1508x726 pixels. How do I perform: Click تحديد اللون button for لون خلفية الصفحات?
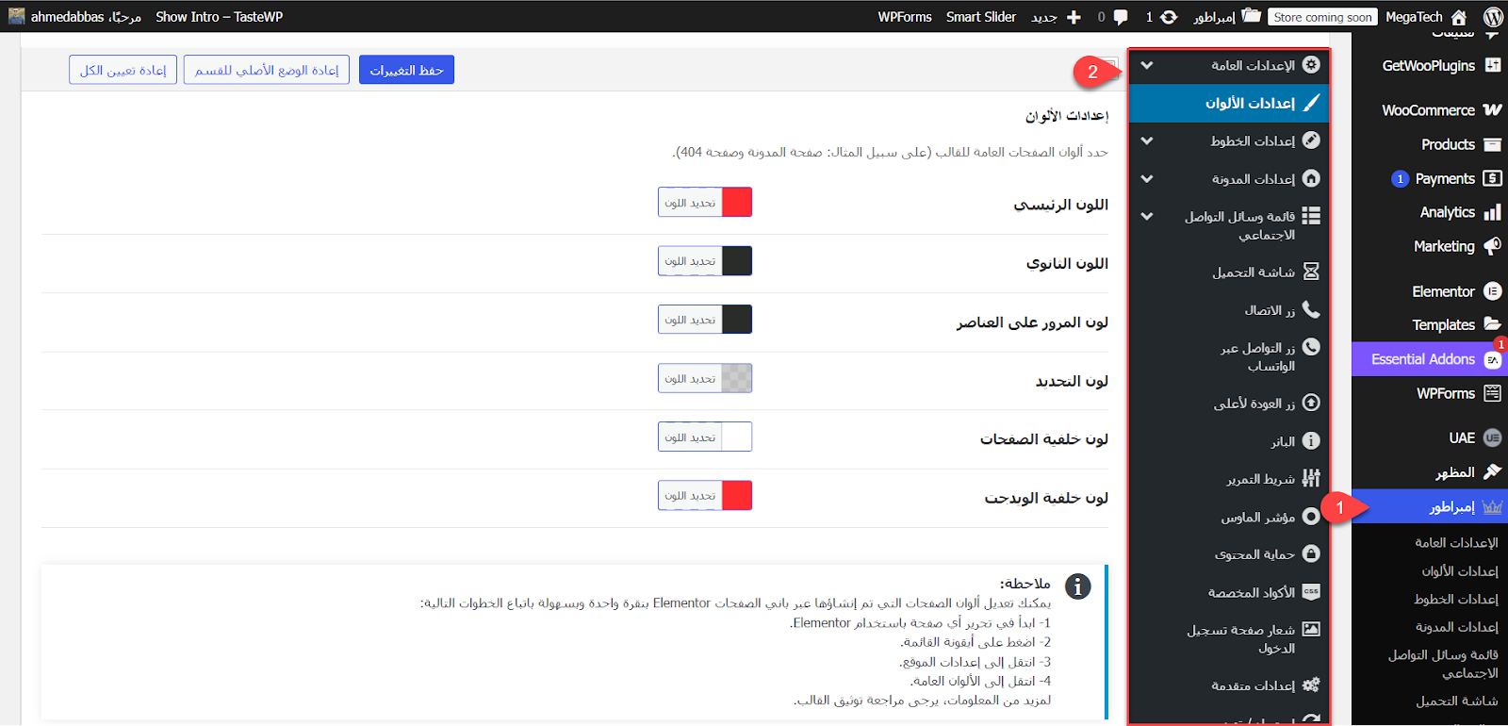[x=690, y=437]
